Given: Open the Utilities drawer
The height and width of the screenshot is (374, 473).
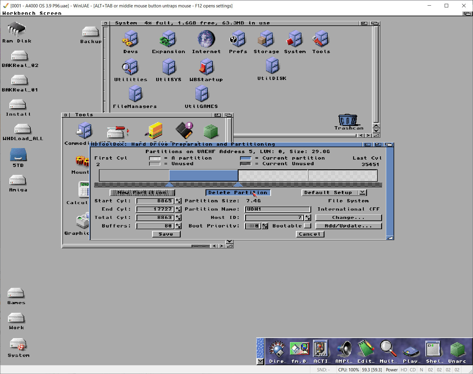Looking at the screenshot, I should (130, 67).
